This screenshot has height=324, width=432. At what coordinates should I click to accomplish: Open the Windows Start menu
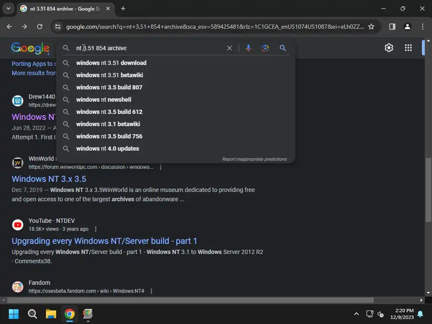(13, 314)
